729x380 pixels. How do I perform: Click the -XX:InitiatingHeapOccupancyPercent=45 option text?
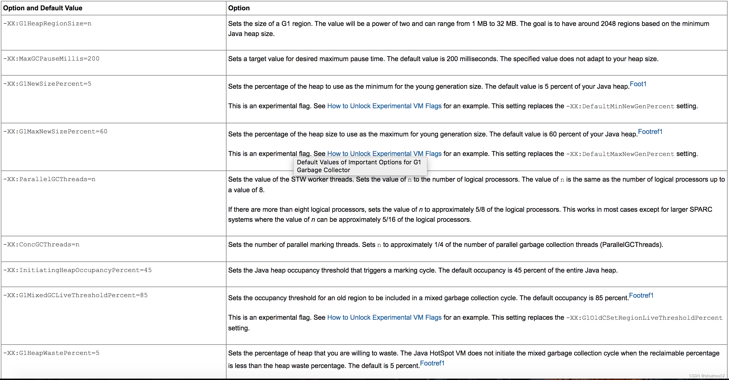[x=77, y=270]
